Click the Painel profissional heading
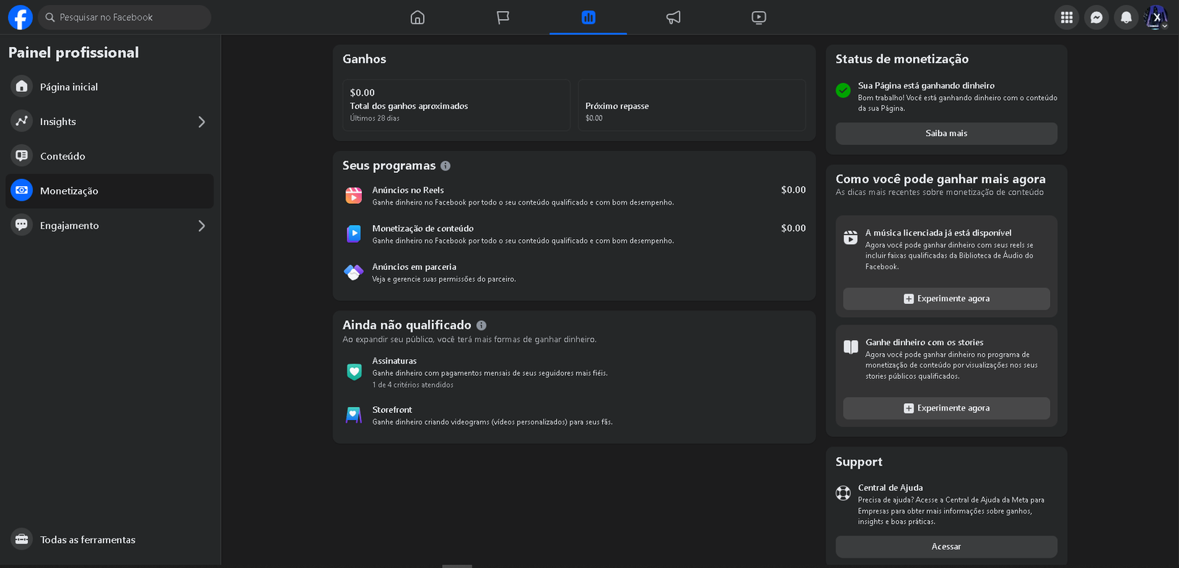The width and height of the screenshot is (1179, 568). 74,52
